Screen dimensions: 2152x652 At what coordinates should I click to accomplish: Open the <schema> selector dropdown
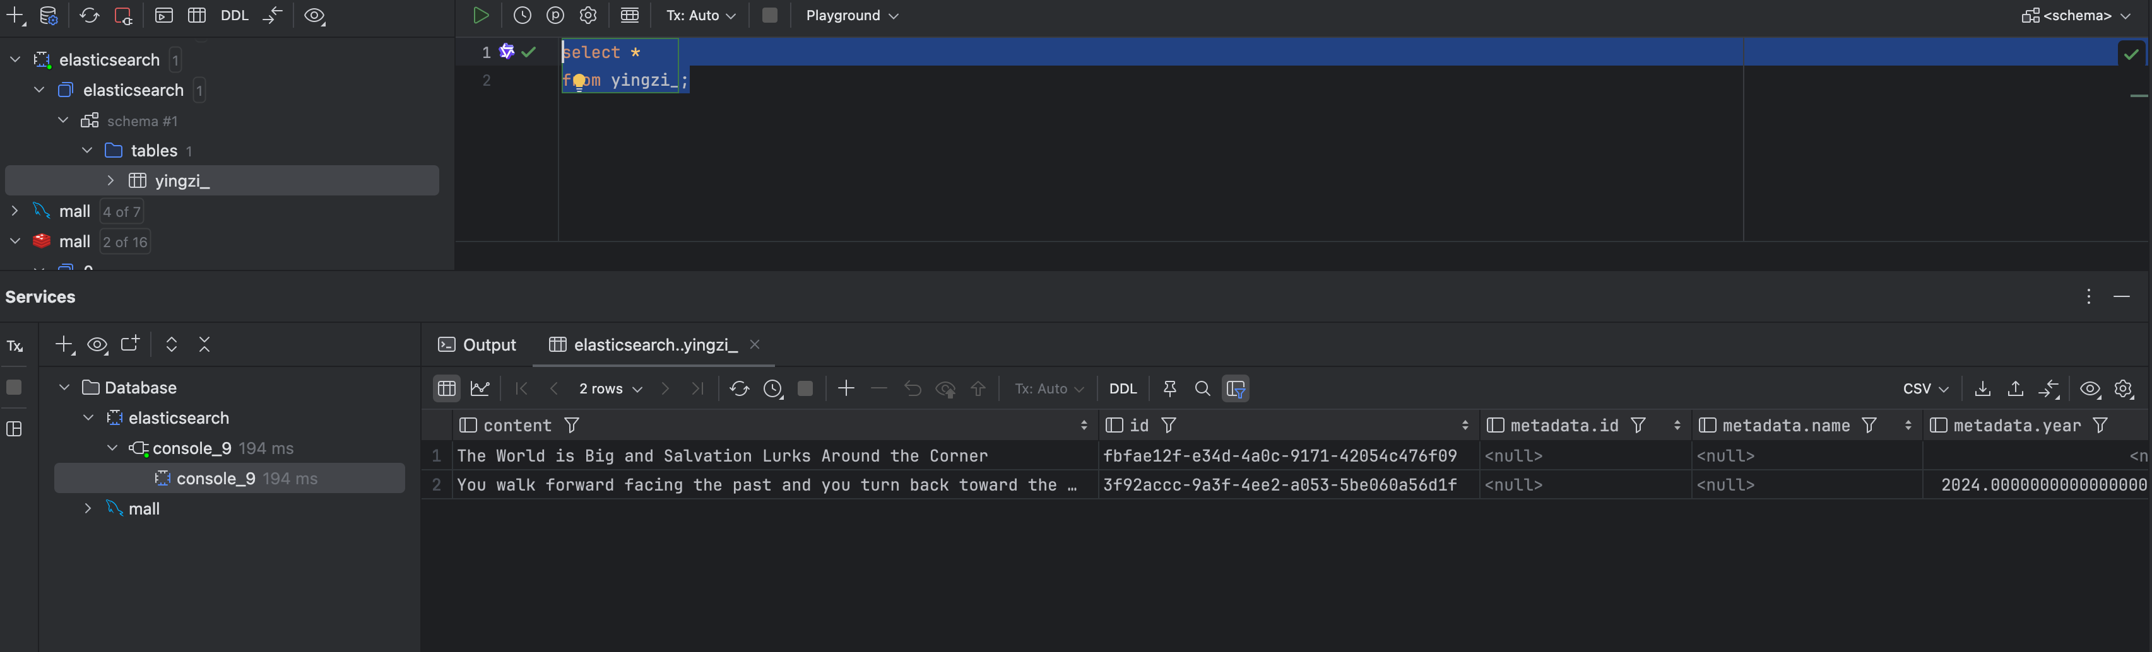coord(2076,15)
